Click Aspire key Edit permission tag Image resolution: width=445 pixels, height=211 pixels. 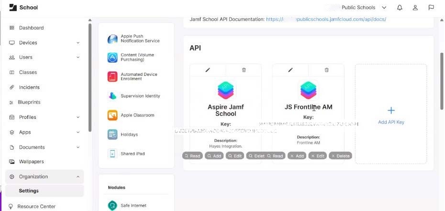tap(235, 156)
